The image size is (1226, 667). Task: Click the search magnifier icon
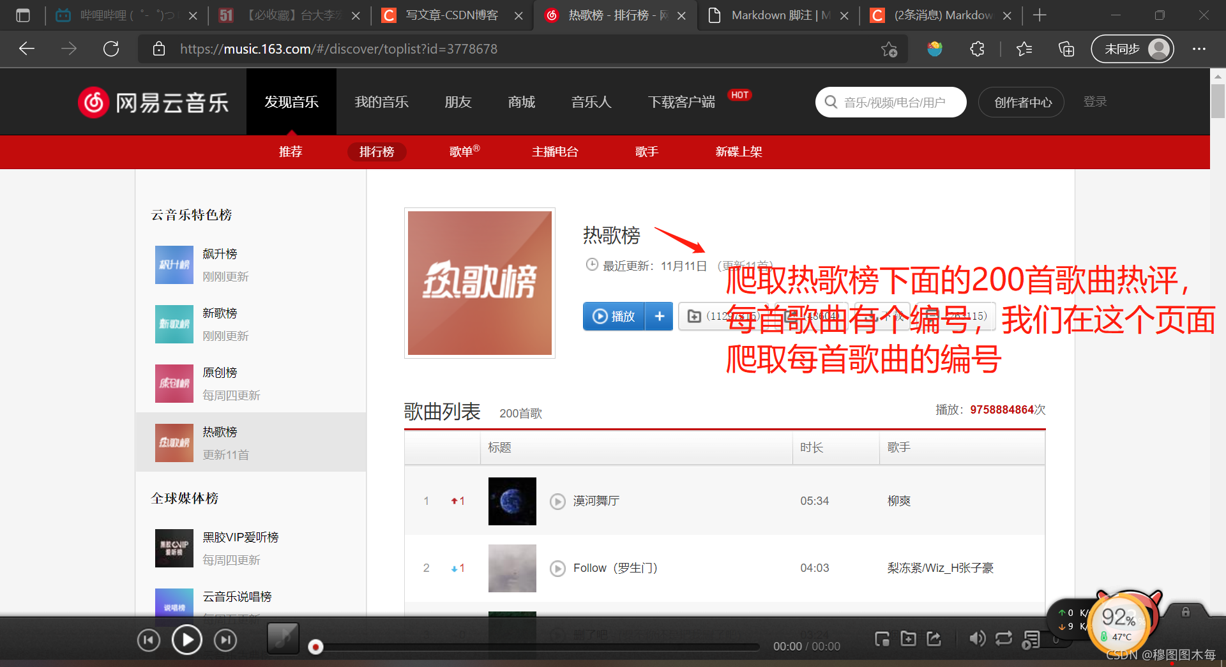(831, 102)
